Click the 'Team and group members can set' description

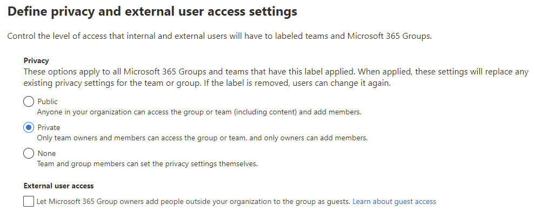[x=147, y=164]
